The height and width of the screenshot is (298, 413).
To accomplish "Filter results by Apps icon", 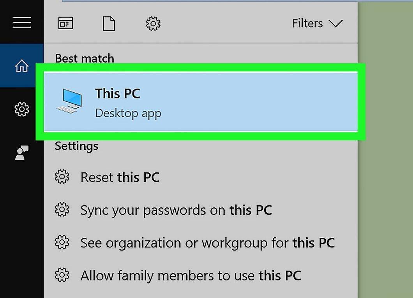I will [x=65, y=23].
